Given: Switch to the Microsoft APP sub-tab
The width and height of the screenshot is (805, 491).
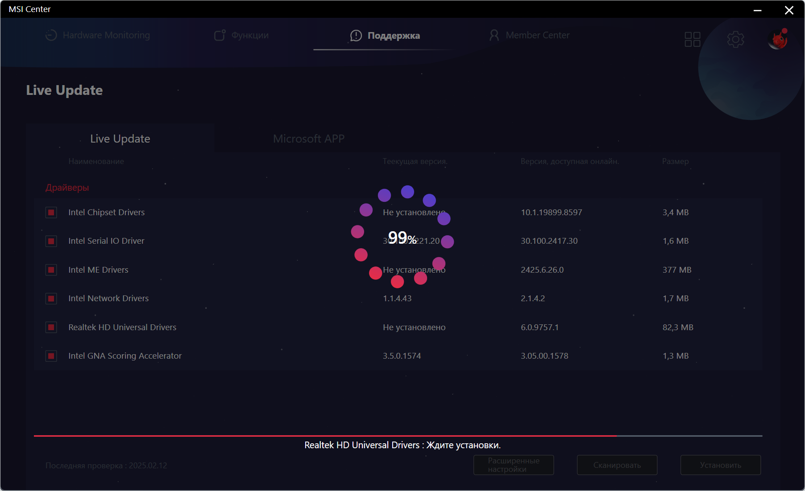Looking at the screenshot, I should click(309, 139).
